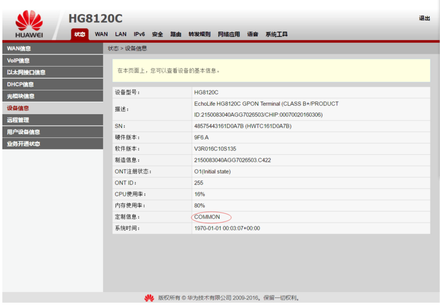Click the manufacturing info 2150083040AGG7026503.C422
This screenshot has height=305, width=440.
click(x=233, y=160)
